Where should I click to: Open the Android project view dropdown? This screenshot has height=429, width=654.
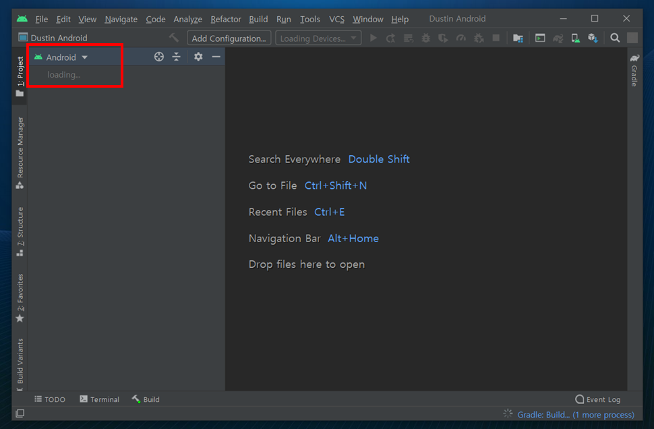tap(61, 57)
